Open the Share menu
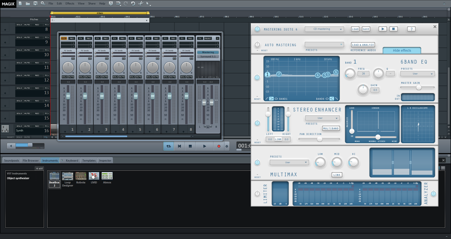Image resolution: width=451 pixels, height=239 pixels. tap(92, 3)
